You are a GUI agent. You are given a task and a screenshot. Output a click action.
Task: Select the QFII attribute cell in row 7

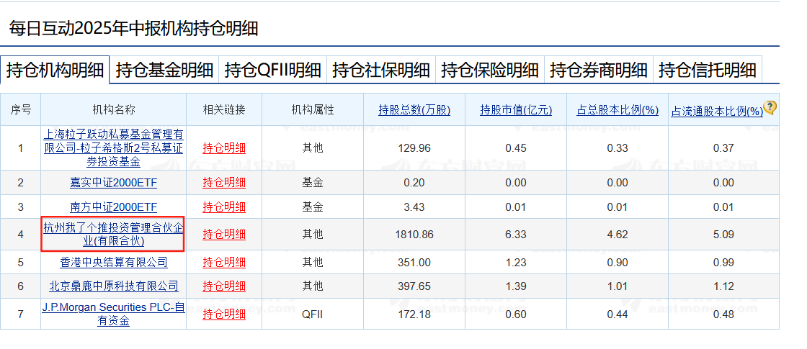[313, 314]
